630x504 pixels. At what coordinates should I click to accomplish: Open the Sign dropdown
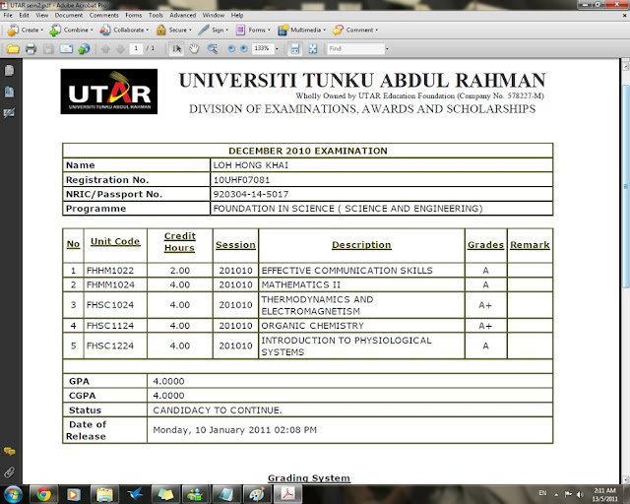tap(214, 30)
